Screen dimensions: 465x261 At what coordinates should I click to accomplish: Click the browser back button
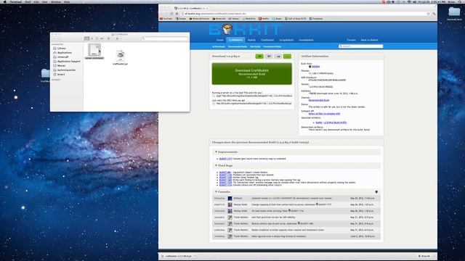[162, 14]
